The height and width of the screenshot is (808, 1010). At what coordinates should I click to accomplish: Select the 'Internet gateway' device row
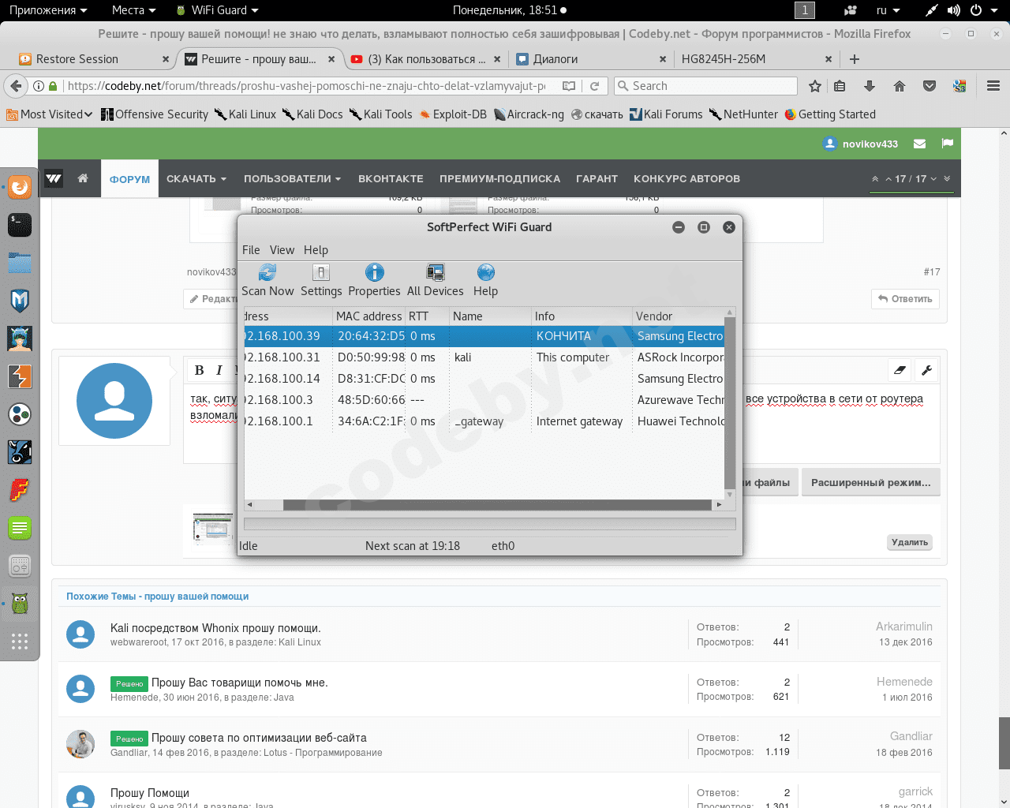(484, 421)
